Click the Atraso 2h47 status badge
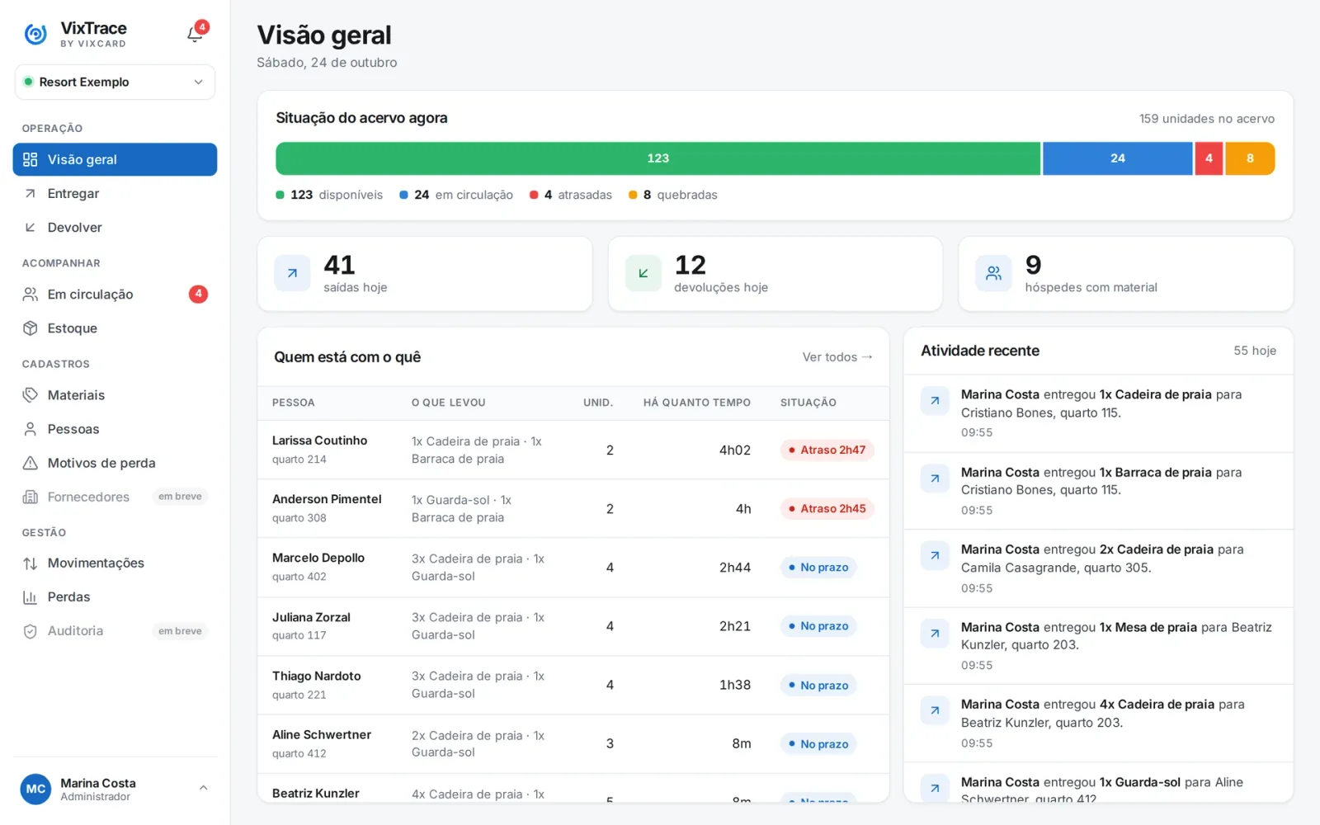The height and width of the screenshot is (825, 1320). pyautogui.click(x=827, y=450)
